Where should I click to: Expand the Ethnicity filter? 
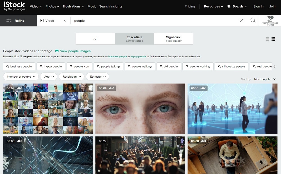coord(97,76)
